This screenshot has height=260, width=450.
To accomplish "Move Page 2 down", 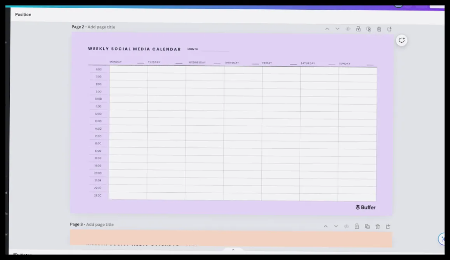I will click(x=338, y=29).
